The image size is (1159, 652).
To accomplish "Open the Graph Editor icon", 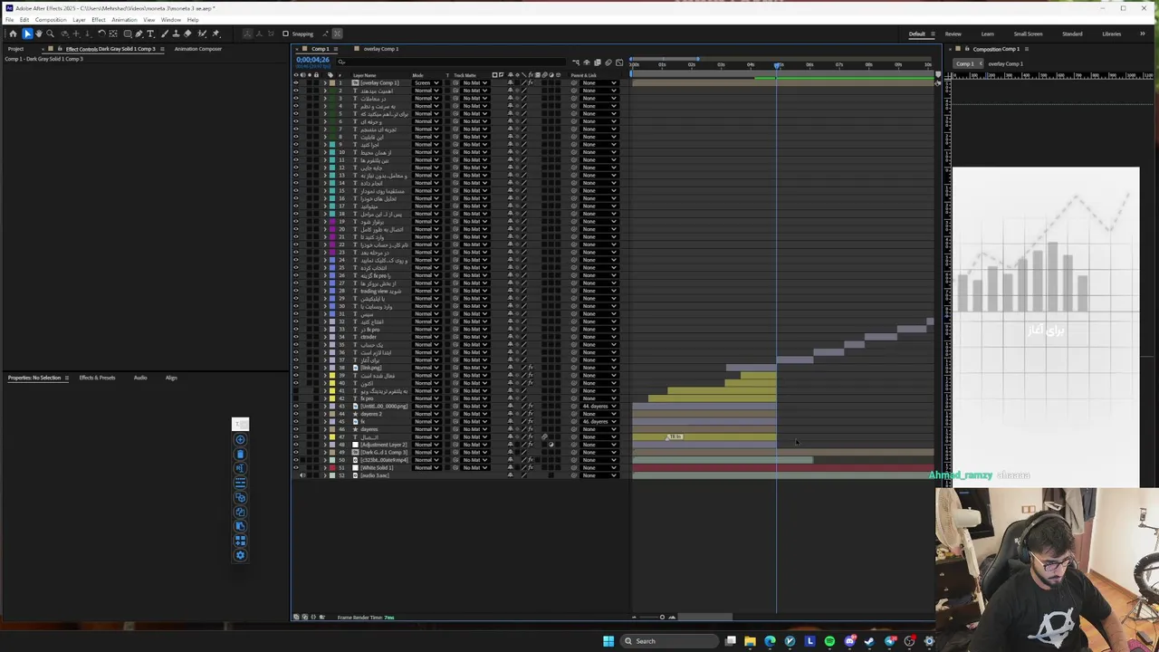I will (618, 62).
